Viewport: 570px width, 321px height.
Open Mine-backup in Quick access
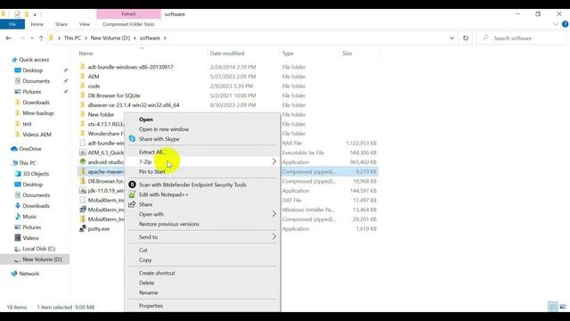point(37,113)
